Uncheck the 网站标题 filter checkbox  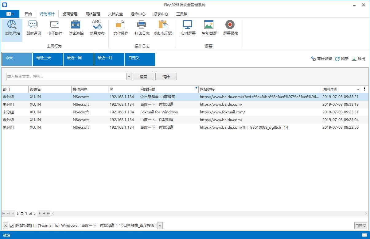click(12, 226)
